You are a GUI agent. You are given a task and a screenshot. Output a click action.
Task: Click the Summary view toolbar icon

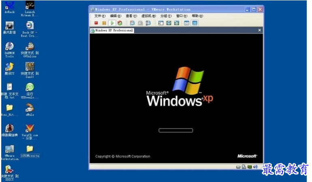tap(187, 23)
